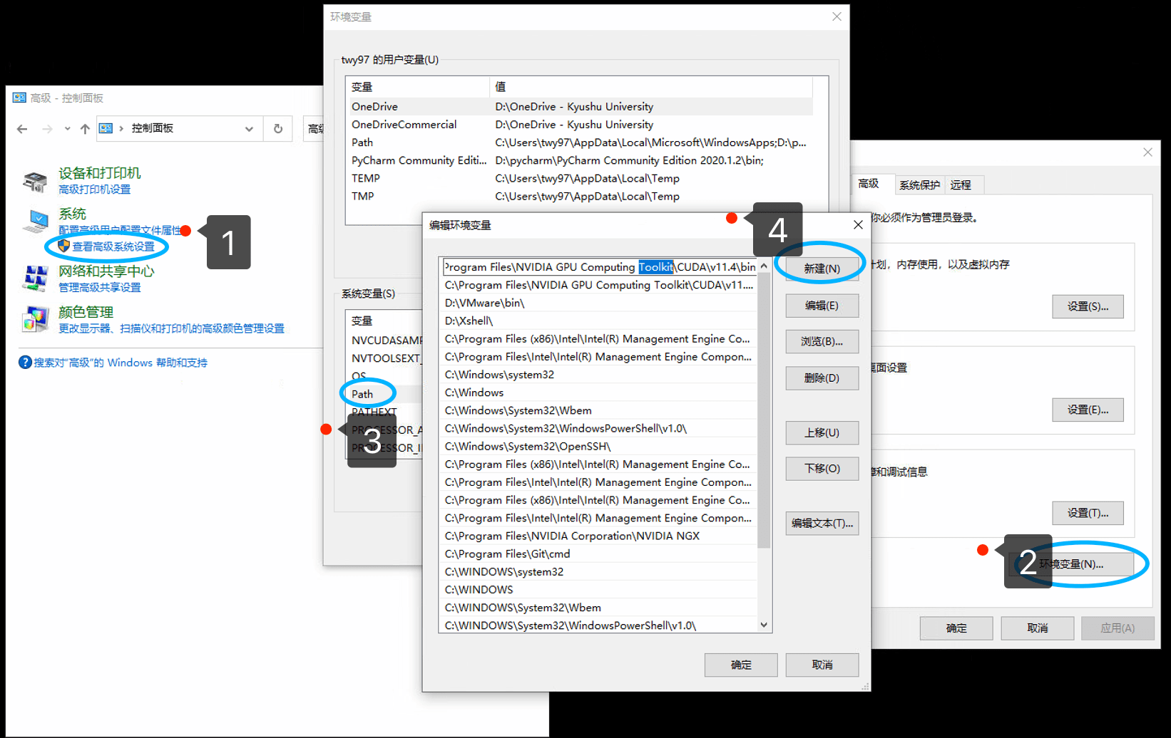
Task: Select the user Path variable row
Action: 578,142
